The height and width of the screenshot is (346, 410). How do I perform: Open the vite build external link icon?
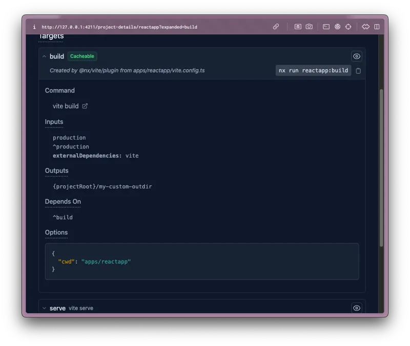coord(85,106)
